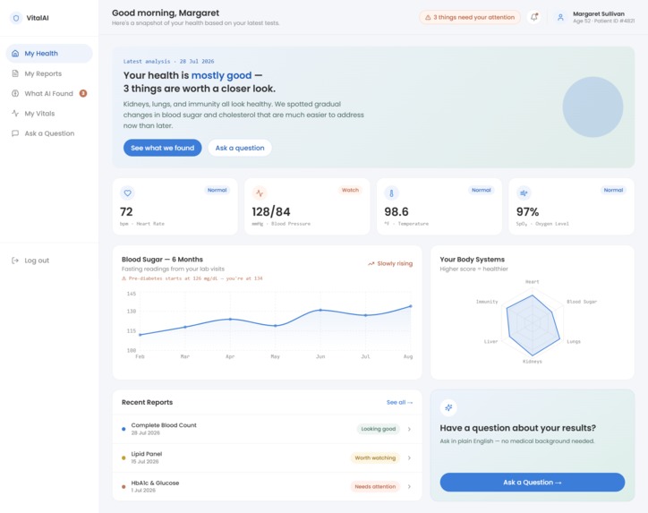The height and width of the screenshot is (513, 648).
Task: Click the Normal tag on Oxygen Level card
Action: [x=613, y=190]
